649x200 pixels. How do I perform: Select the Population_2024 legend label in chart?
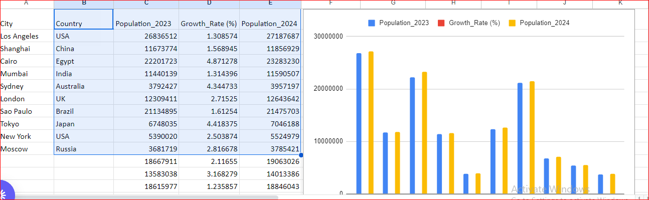[544, 23]
